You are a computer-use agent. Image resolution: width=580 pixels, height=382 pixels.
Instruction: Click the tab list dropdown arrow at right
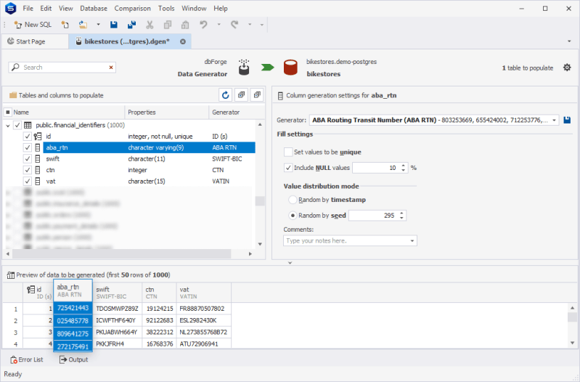point(569,41)
